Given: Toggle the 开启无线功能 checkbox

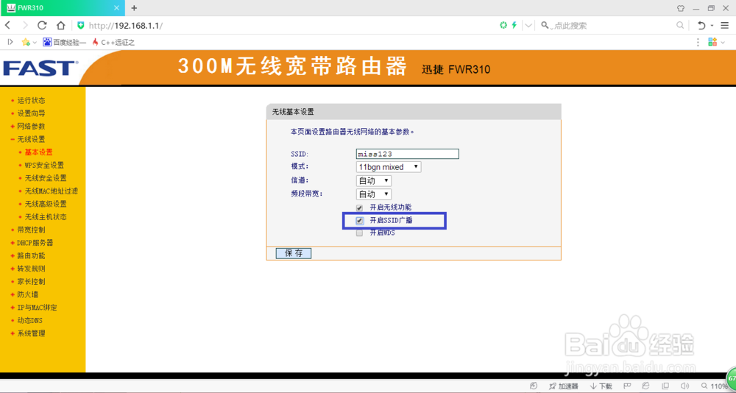Looking at the screenshot, I should click(360, 208).
